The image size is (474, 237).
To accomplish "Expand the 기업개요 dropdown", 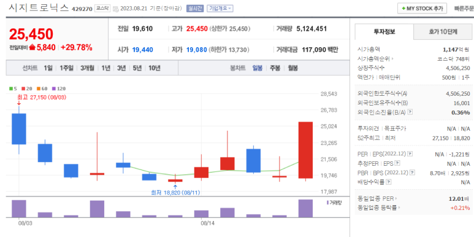I will coord(220,9).
